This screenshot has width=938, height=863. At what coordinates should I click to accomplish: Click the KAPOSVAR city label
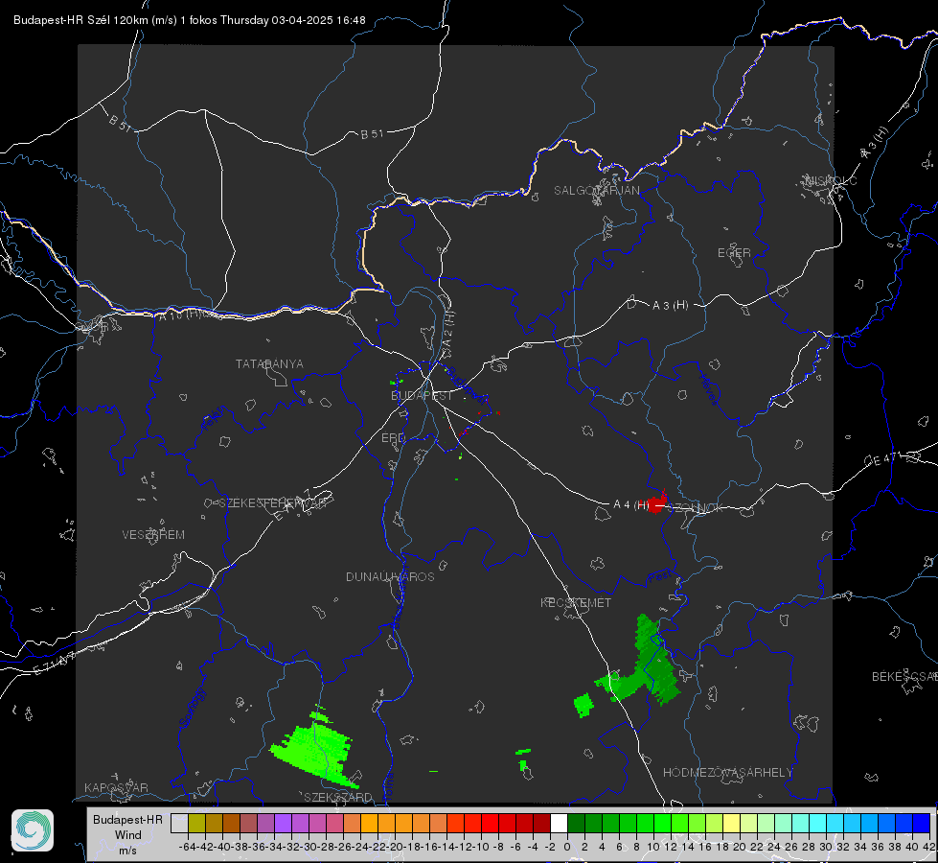[x=116, y=787]
